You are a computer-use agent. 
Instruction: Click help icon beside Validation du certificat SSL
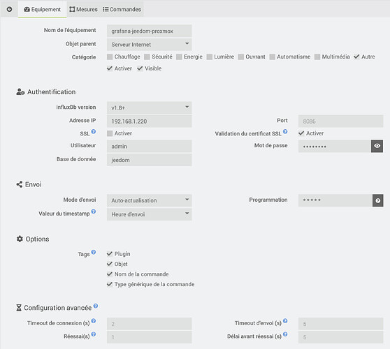pyautogui.click(x=285, y=131)
